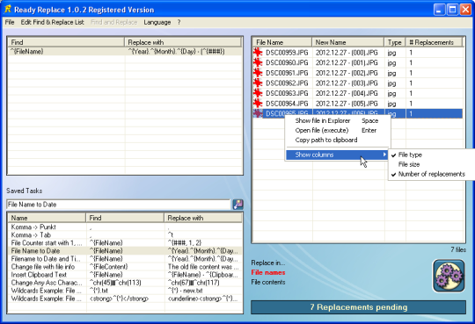This screenshot has height=324, width=475.
Task: Click the red icon of DSC00960.JPG
Action: click(258, 62)
